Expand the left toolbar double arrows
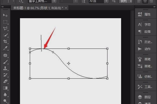Viewport: 157px width, 104px height. pos(3,7)
